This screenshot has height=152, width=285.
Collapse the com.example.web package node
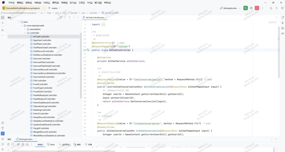pos(22,26)
